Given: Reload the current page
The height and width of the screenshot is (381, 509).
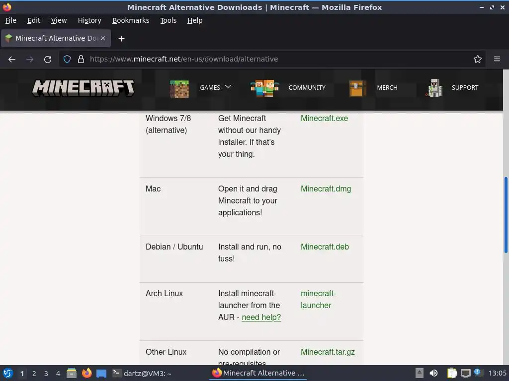Looking at the screenshot, I should click(x=48, y=60).
